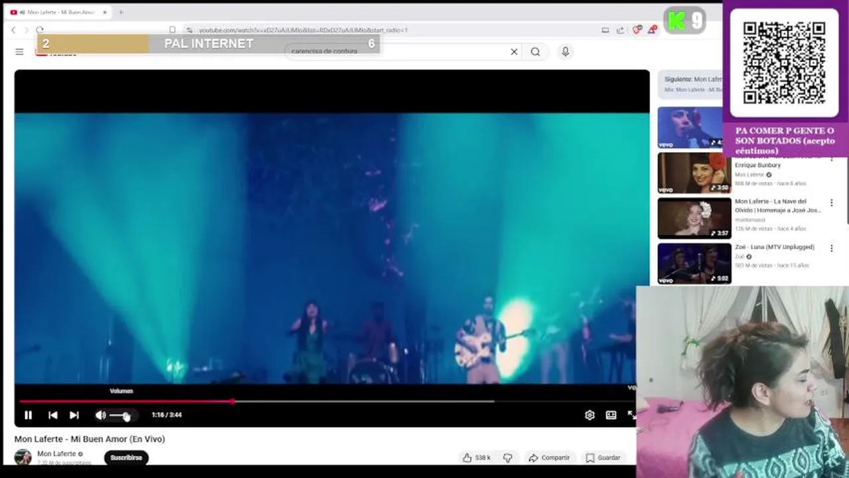The width and height of the screenshot is (849, 478).
Task: Switch to theater mode in player
Action: point(611,415)
